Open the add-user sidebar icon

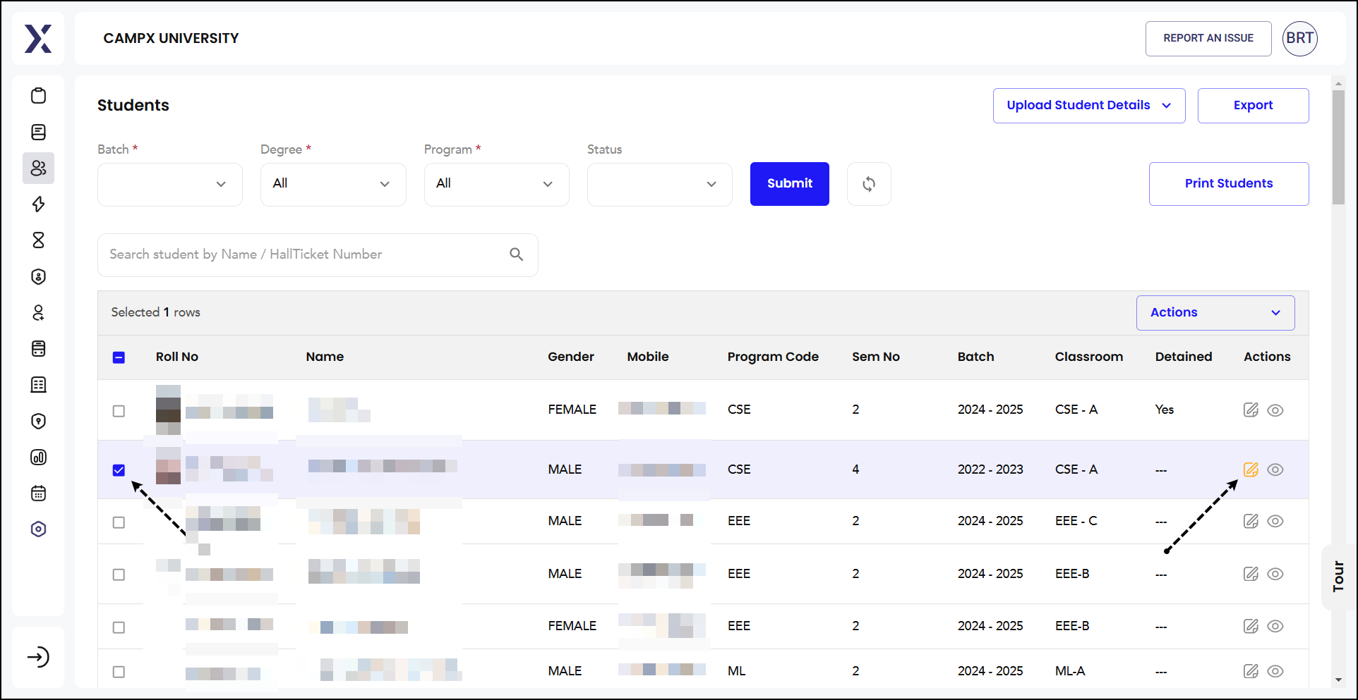click(x=39, y=312)
